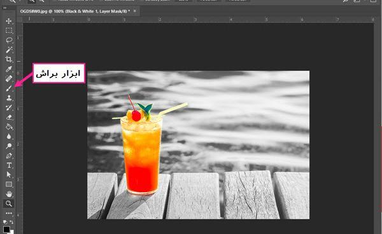
Task: Select the Healing Brush tool
Action: (x=9, y=79)
